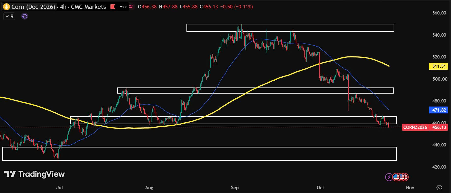Viewport: 451px width, 193px height.
Task: Click the last US flag event marker
Action: [x=405, y=177]
